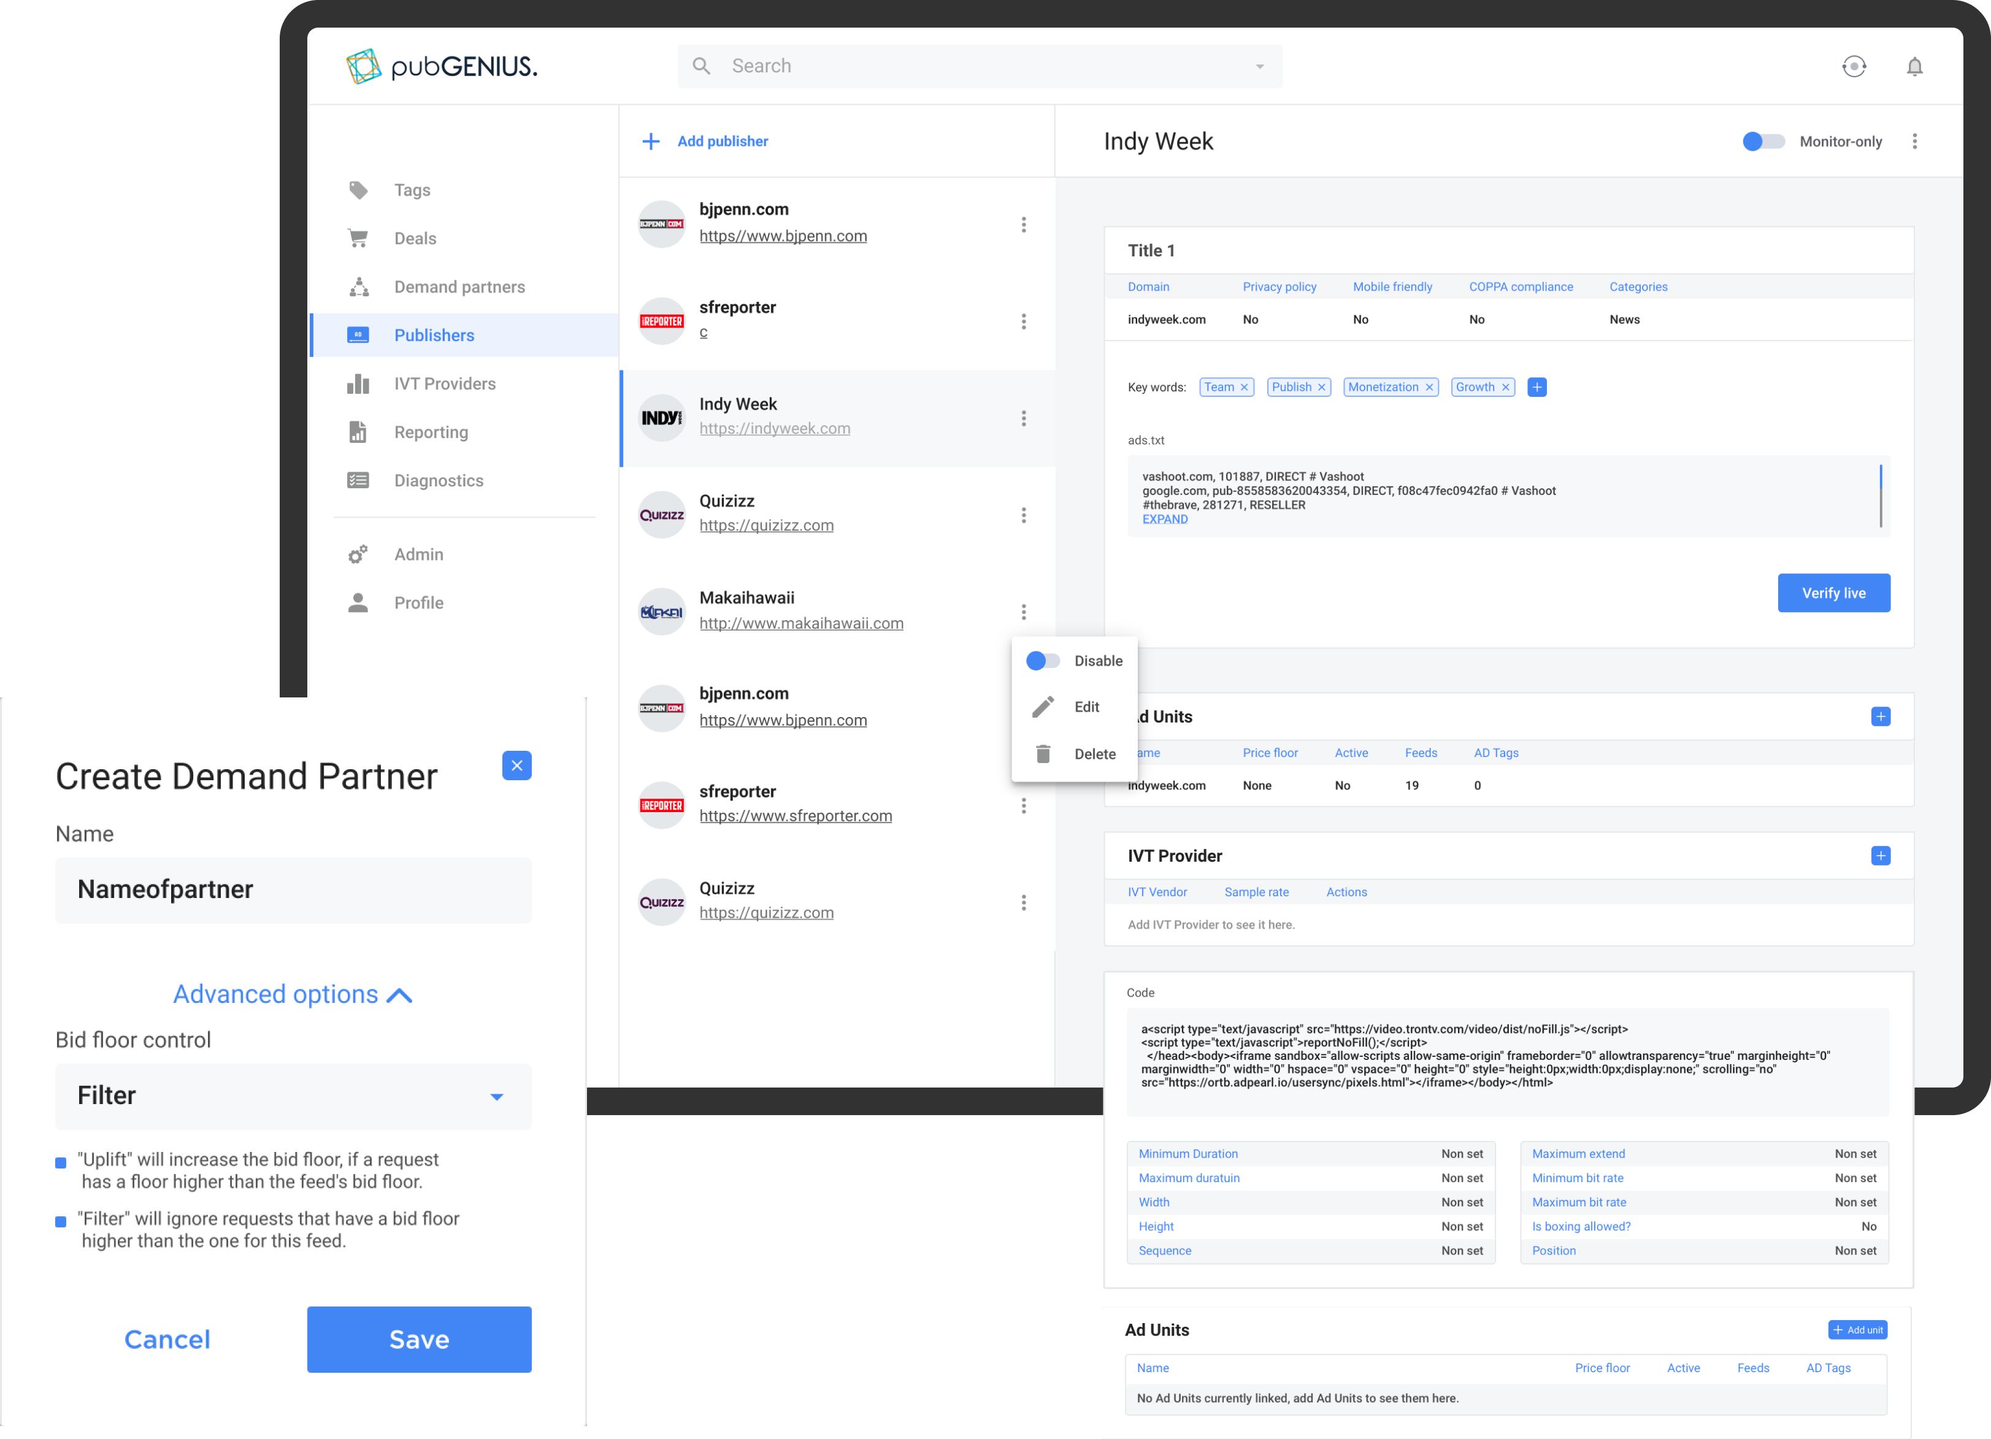1991x1439 pixels.
Task: Click the Add unit button
Action: point(1857,1329)
